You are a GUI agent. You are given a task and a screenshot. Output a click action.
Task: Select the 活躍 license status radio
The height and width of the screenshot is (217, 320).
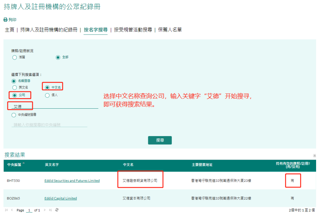pos(14,57)
